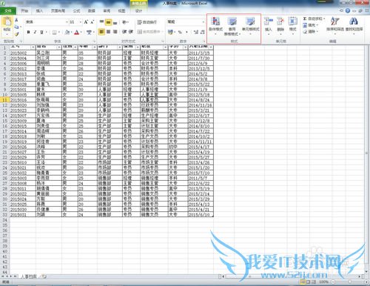Viewport: 370px width, 286px height.
Task: Open Conditional Formatting (条件格式)
Action: tap(215, 26)
